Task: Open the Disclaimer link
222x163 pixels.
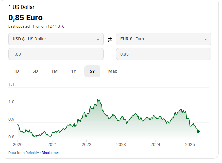Action: [x=50, y=153]
